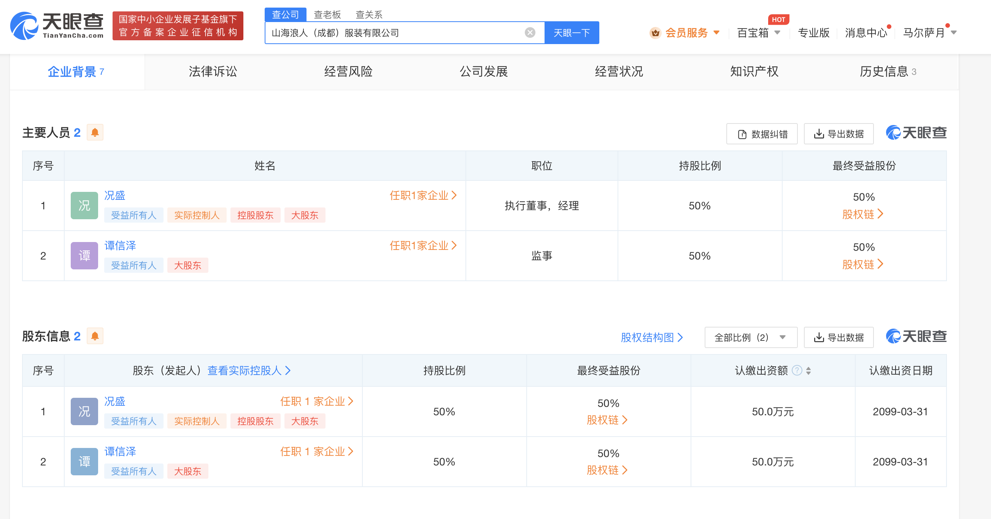Open 股权链 for 况盛 in 主要人员

(x=862, y=214)
